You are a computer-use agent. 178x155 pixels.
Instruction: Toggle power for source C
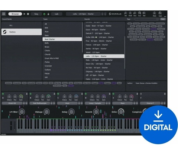(x=58, y=94)
